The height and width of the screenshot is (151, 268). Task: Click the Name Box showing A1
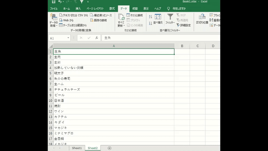pyautogui.click(x=58, y=38)
